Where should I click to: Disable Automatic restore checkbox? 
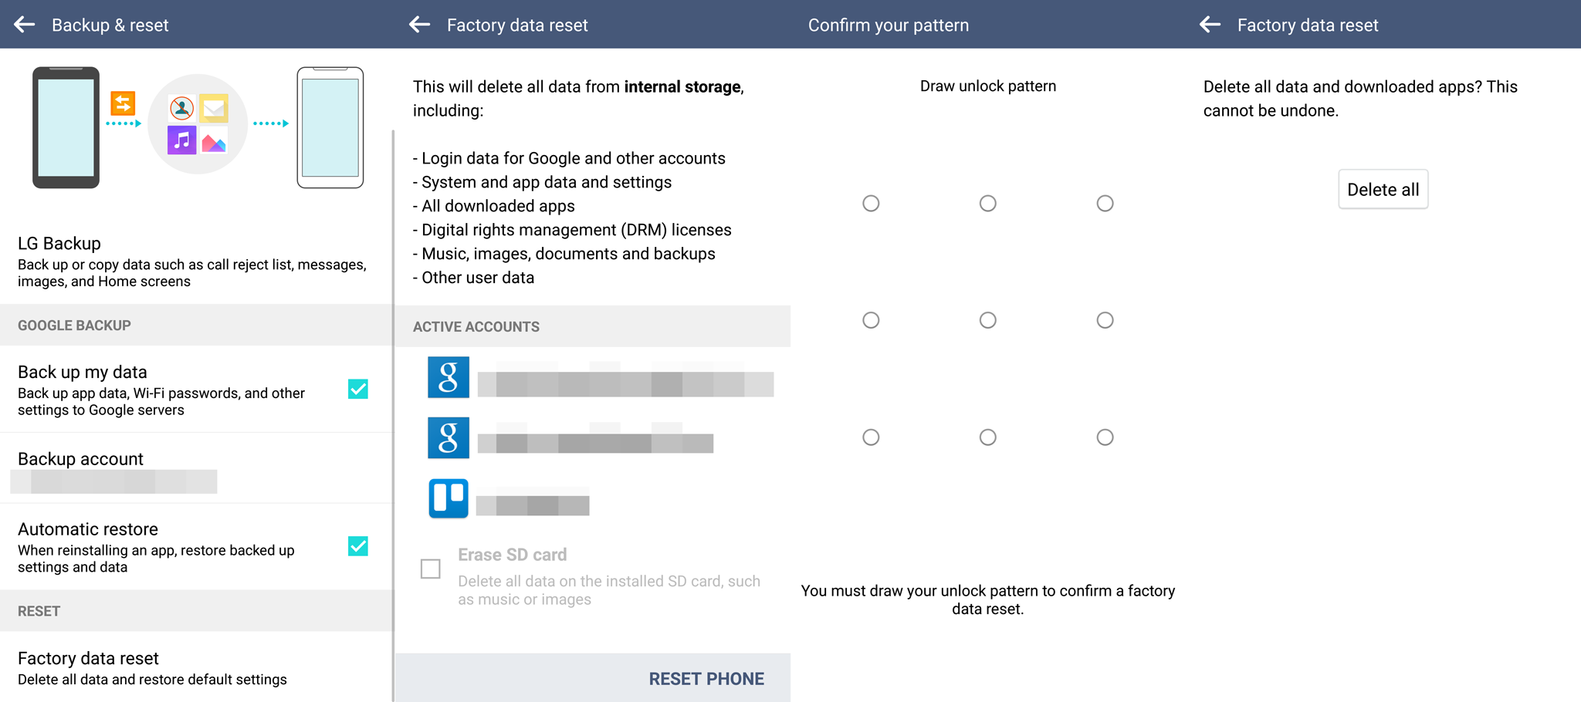[358, 546]
